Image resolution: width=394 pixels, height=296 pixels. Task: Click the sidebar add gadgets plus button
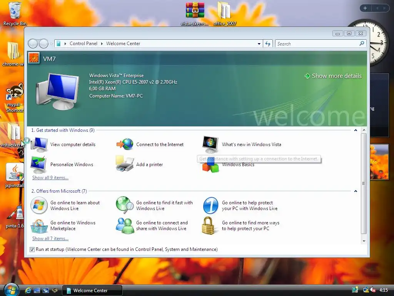tap(365, 8)
